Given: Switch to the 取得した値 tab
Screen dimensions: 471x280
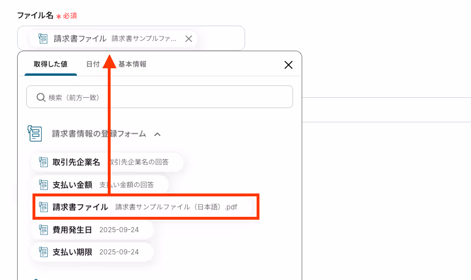Looking at the screenshot, I should 50,64.
